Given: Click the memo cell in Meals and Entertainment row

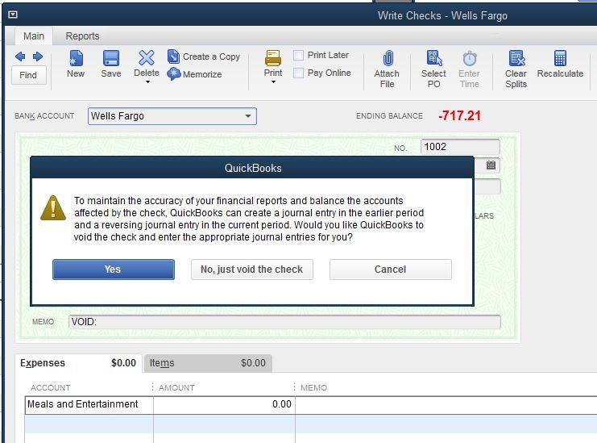Looking at the screenshot, I should pos(446,404).
